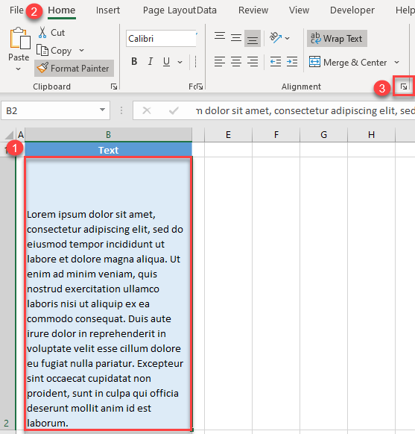Viewport: 415px width, 434px height.
Task: Switch to the Home tab
Action: click(61, 10)
